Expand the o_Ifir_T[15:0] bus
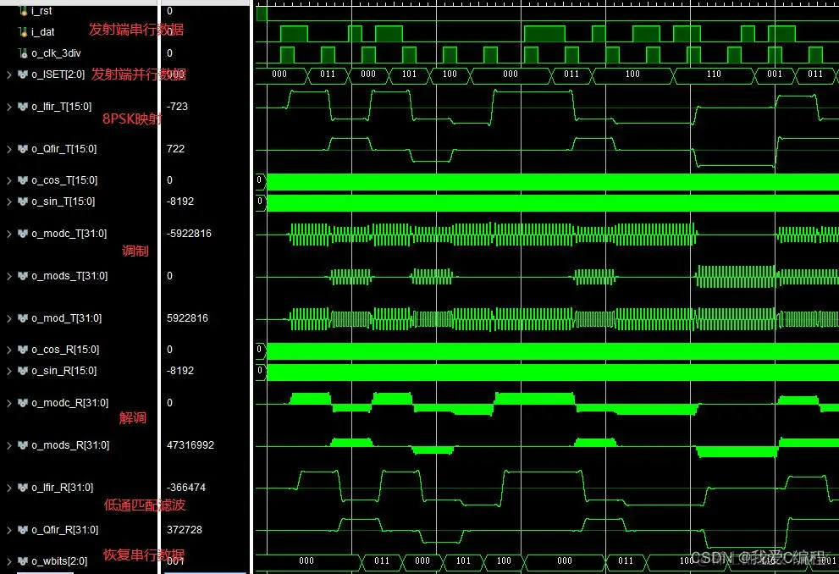Viewport: 839px width, 574px height. [x=9, y=107]
